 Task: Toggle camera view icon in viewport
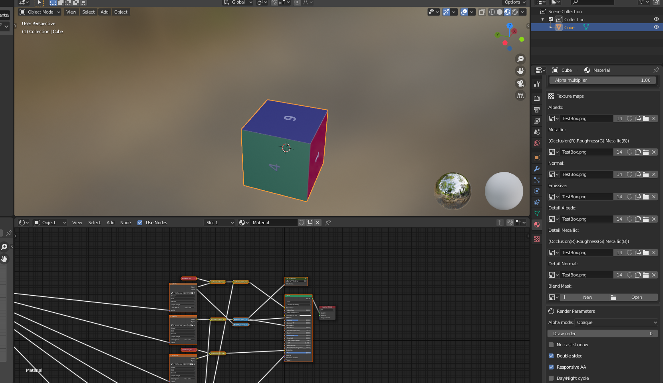[x=520, y=83]
